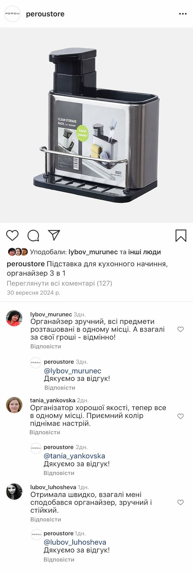Open the @tania_yankovska mention link
Image resolution: width=193 pixels, height=573 pixels.
(x=74, y=456)
